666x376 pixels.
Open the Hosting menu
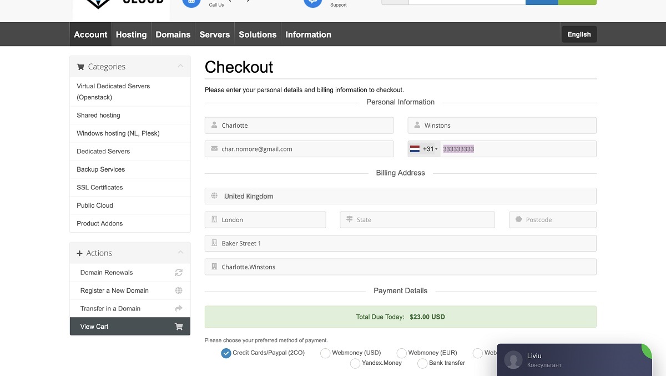coord(131,34)
